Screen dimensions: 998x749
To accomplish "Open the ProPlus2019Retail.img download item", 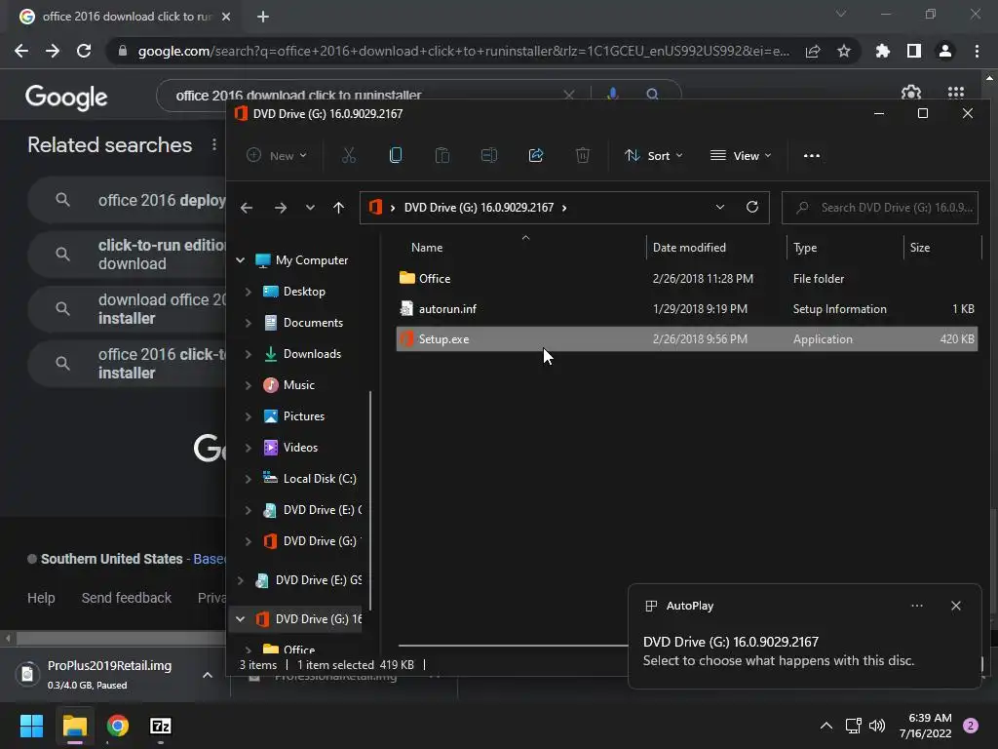I will [x=108, y=675].
